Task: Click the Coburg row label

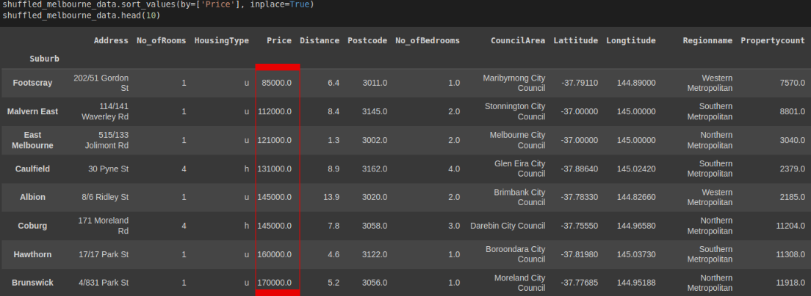Action: pos(32,226)
